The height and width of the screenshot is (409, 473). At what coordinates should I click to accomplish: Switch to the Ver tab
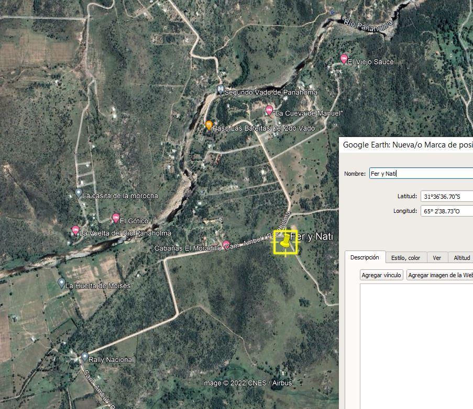437,258
